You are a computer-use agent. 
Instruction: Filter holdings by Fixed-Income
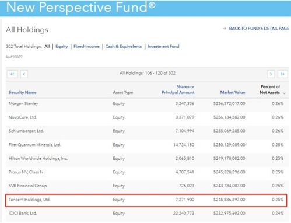[x=86, y=46]
